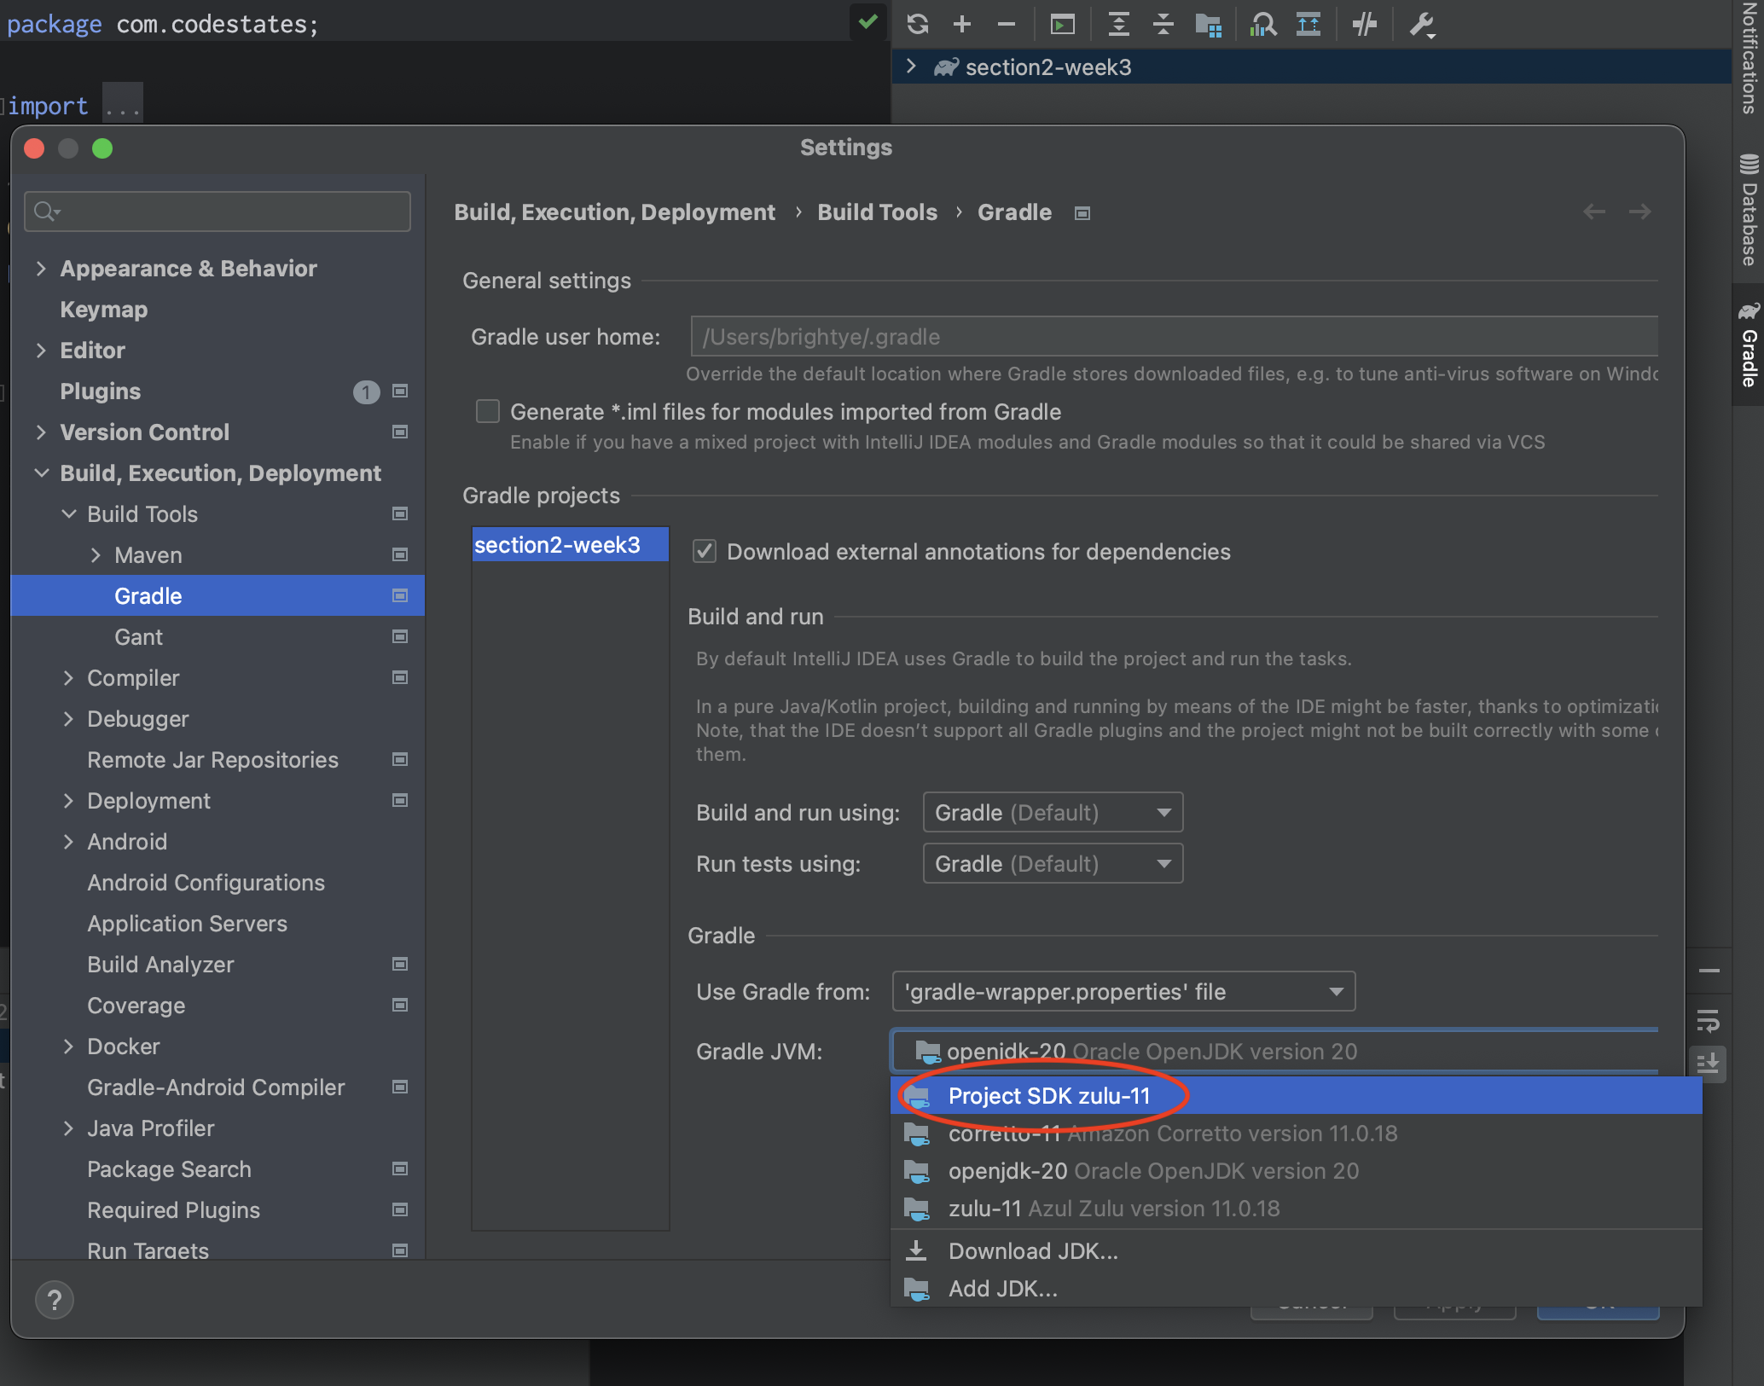Enable Generate *.iml files checkbox

[488, 412]
